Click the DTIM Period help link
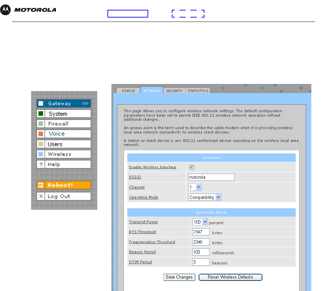The height and width of the screenshot is (291, 325). pyautogui.click(x=140, y=262)
